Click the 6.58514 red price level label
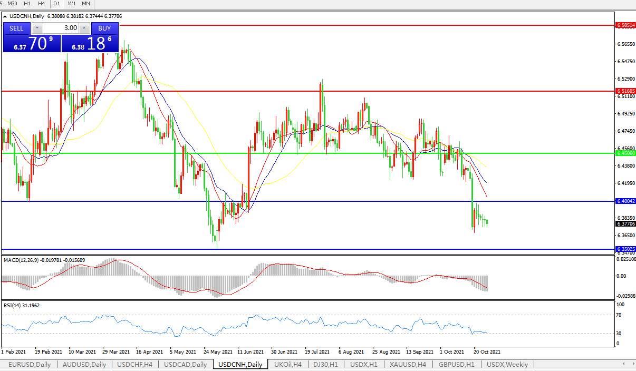This screenshot has height=371, width=636. coord(625,25)
